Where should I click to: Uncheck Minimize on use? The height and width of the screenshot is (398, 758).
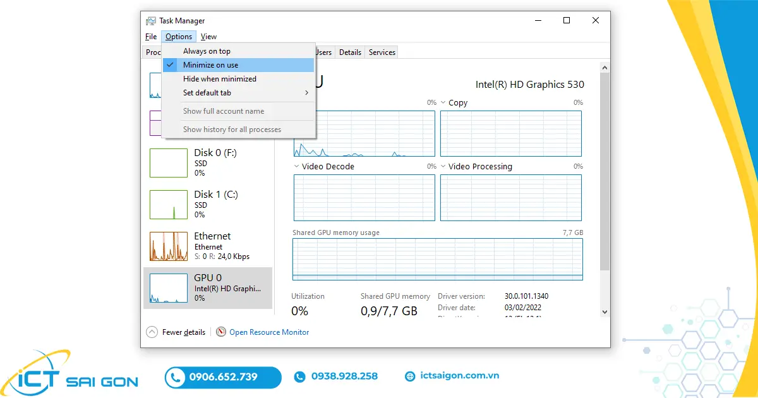pos(239,65)
